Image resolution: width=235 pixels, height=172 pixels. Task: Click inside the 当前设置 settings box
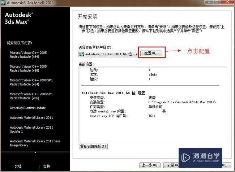152,104
